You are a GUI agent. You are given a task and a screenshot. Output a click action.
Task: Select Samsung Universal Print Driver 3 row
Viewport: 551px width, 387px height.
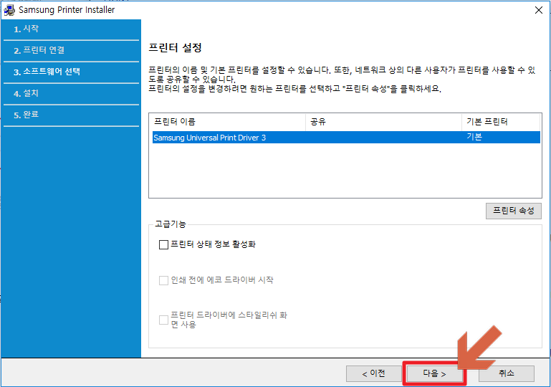[x=346, y=138]
